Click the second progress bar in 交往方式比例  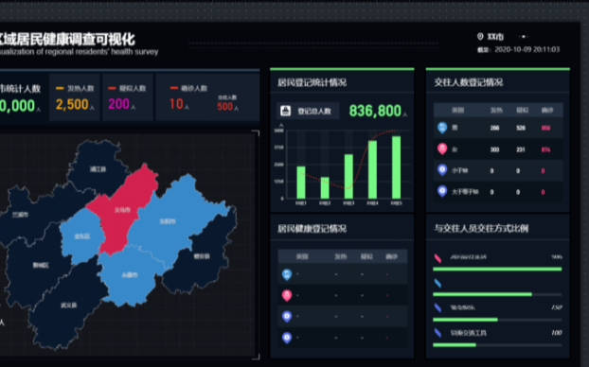point(497,294)
